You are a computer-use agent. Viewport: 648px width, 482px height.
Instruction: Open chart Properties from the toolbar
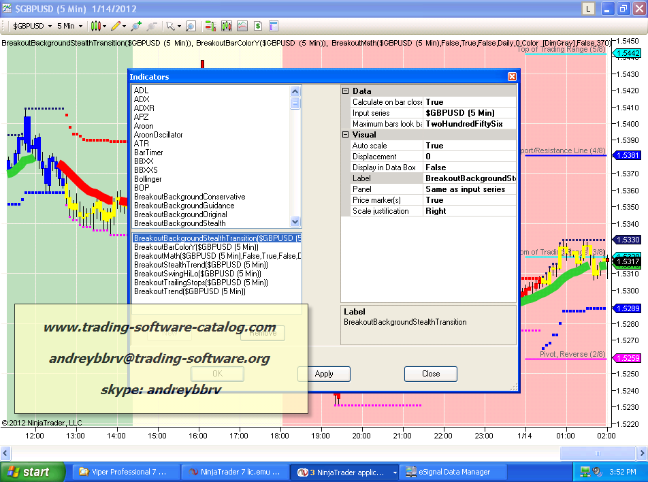pos(274,26)
